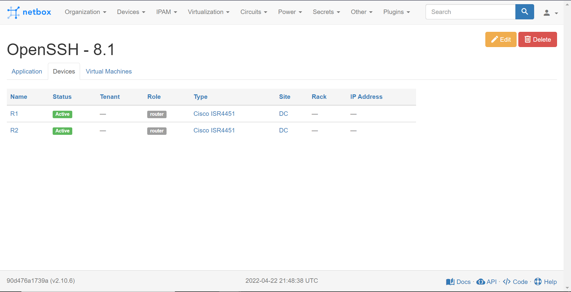Sort table by Tenant column
Viewport: 571px width, 292px height.
110,97
